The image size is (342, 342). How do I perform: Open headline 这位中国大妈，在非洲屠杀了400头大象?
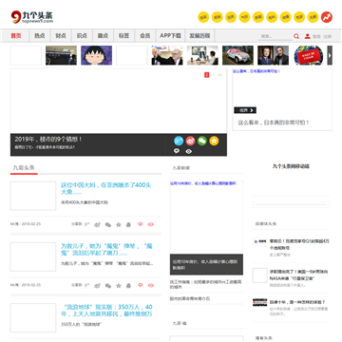[106, 189]
